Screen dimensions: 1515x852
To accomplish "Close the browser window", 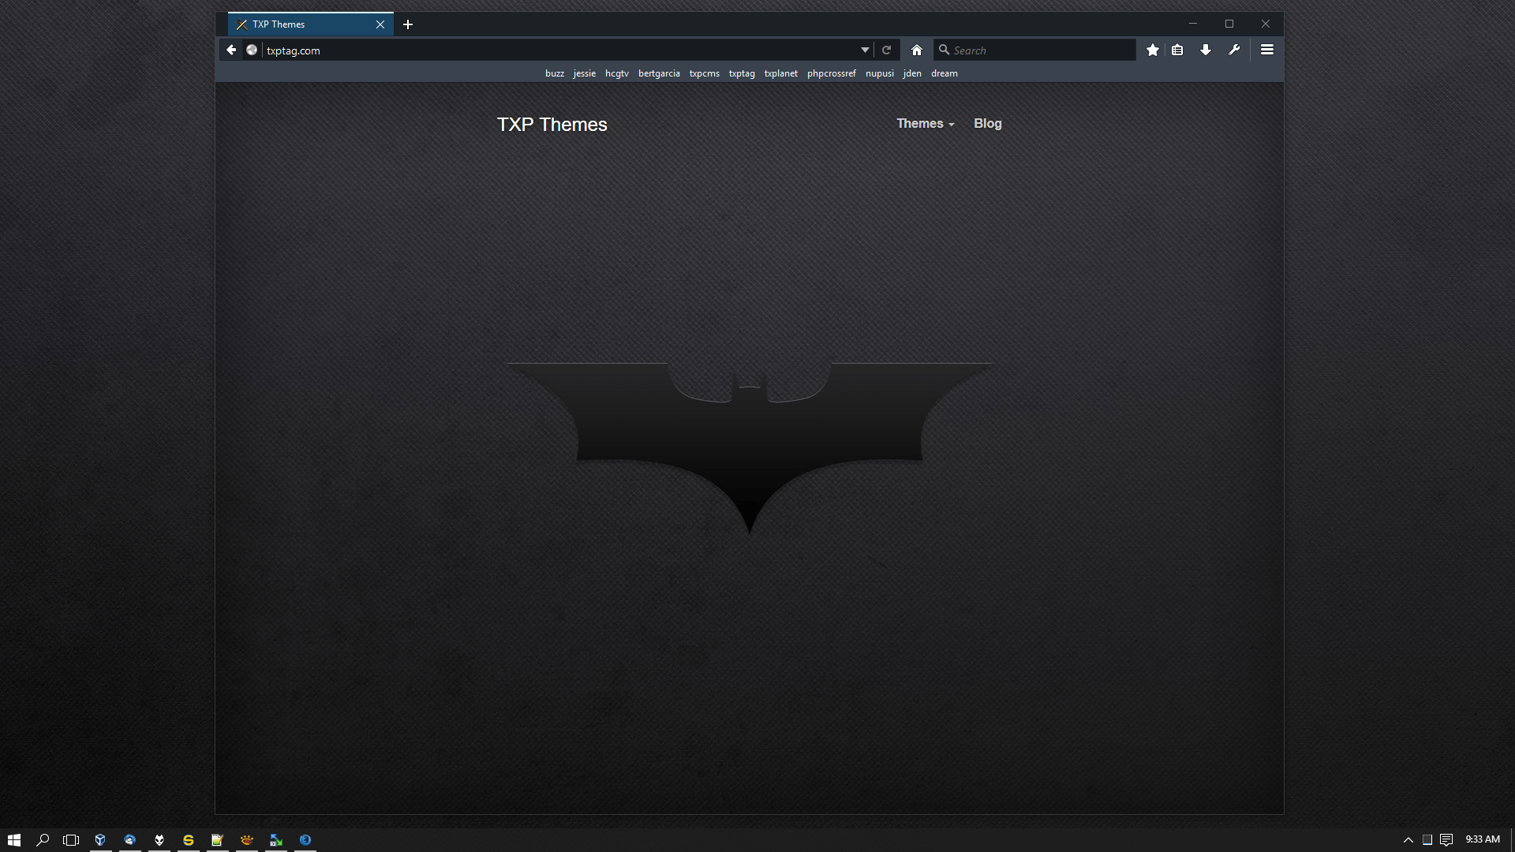I will (1266, 24).
